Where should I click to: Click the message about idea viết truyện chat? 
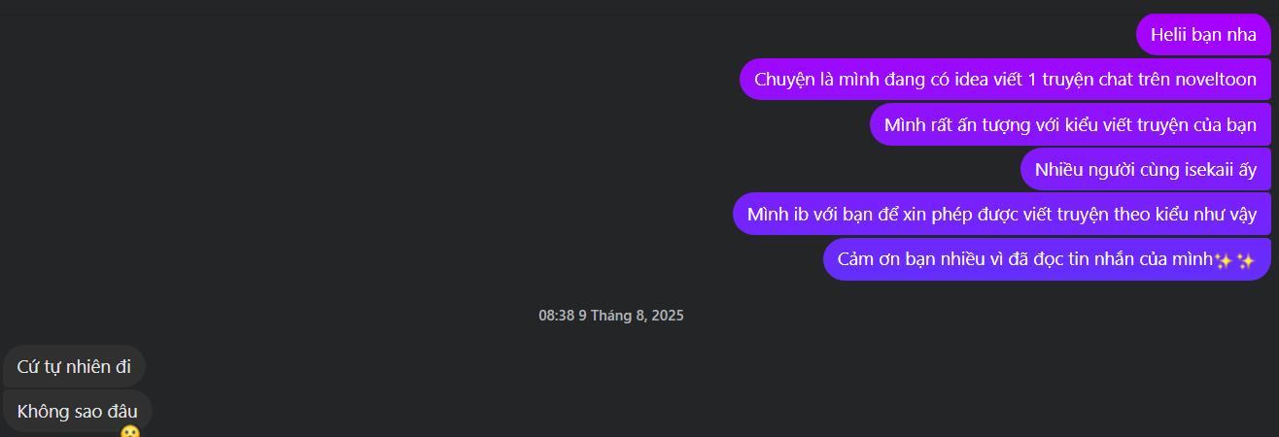point(1005,79)
